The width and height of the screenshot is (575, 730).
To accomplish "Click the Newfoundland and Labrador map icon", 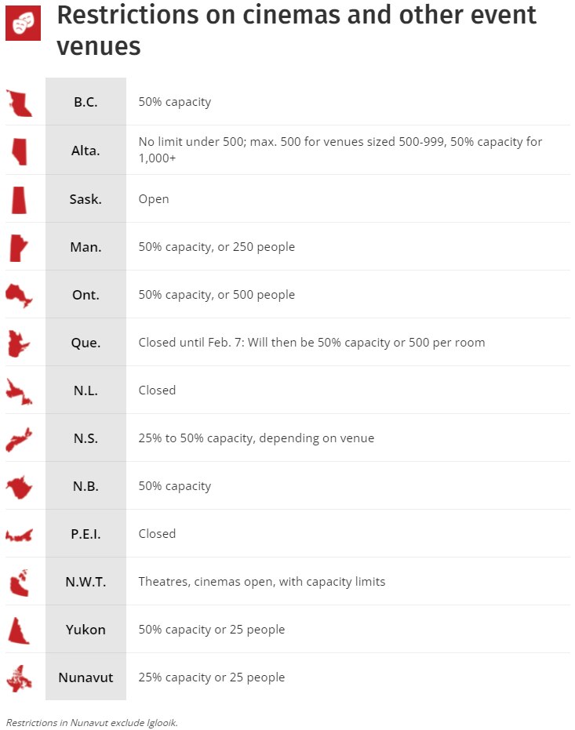I will click(19, 390).
